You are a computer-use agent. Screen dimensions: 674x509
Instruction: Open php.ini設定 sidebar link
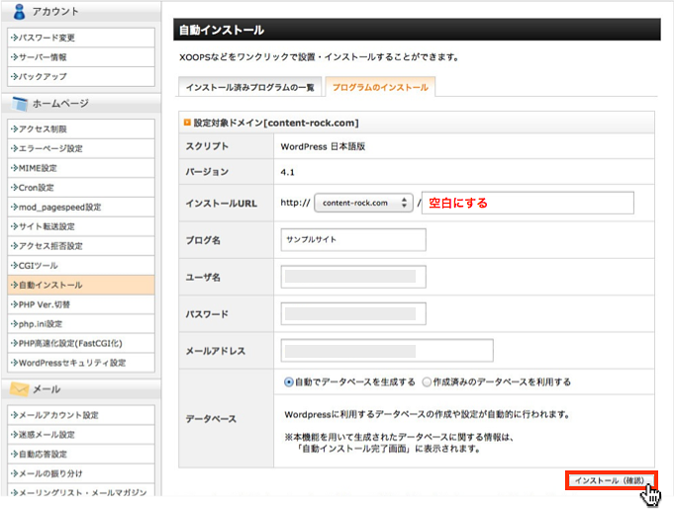click(x=81, y=324)
